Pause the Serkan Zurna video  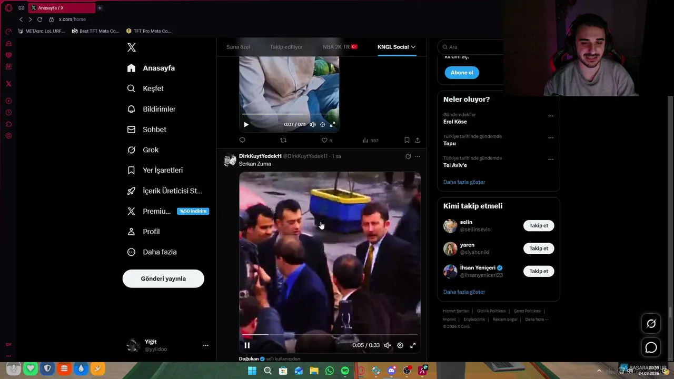[247, 345]
